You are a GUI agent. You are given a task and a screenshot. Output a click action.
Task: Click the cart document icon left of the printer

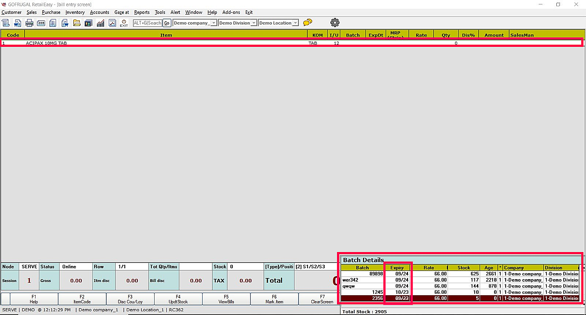pos(18,23)
